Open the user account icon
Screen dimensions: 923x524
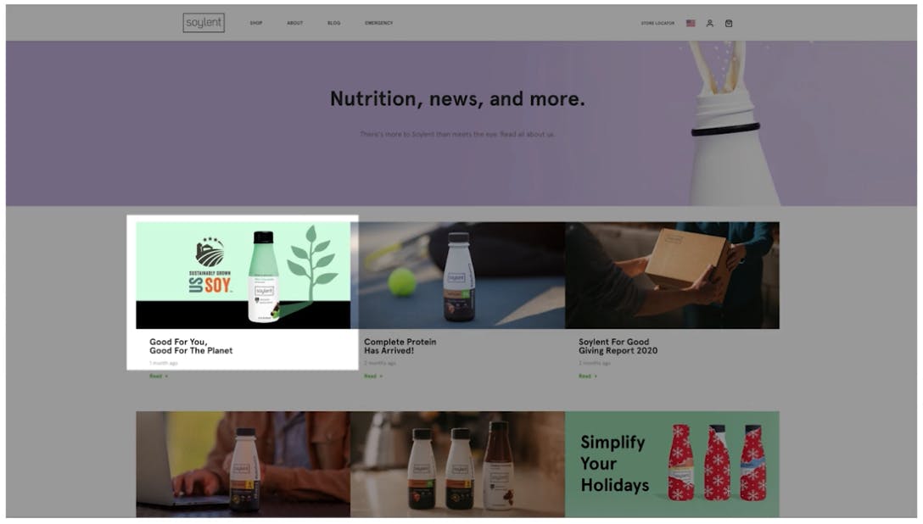pos(710,23)
